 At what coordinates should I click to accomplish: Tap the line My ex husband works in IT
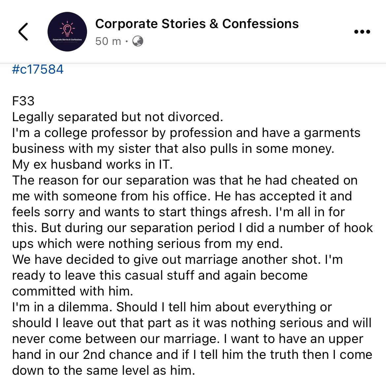92,164
